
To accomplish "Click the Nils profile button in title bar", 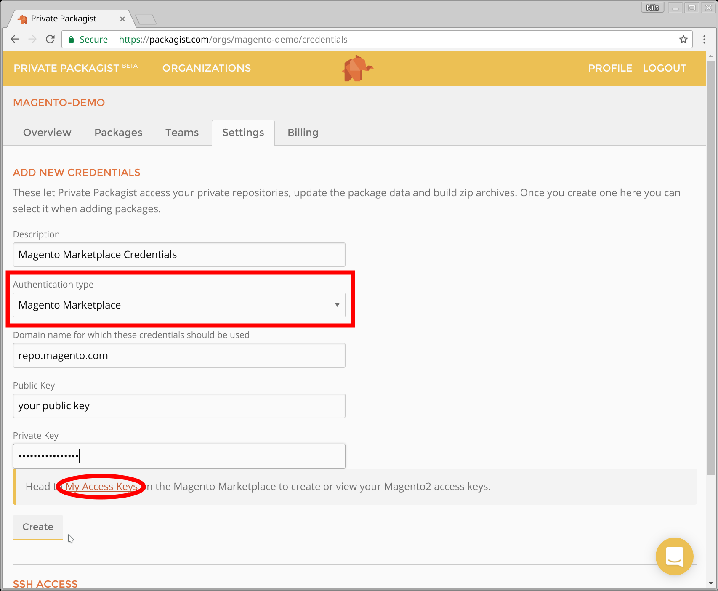I will click(x=652, y=8).
